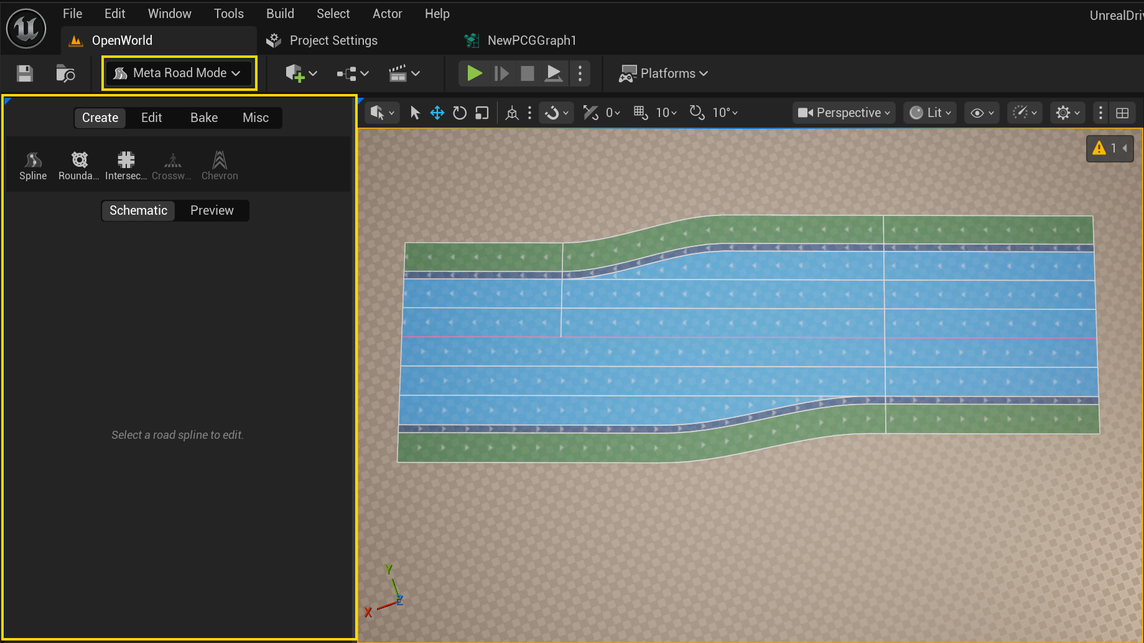Viewport: 1144px width, 643px height.
Task: Select the Create tab in Meta Road panel
Action: click(x=100, y=118)
